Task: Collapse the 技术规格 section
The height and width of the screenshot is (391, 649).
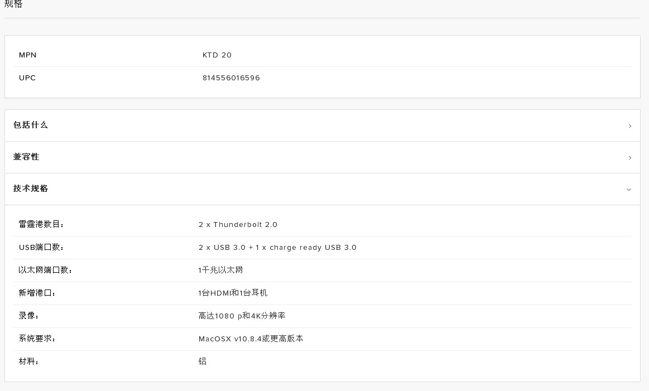Action: coord(323,189)
